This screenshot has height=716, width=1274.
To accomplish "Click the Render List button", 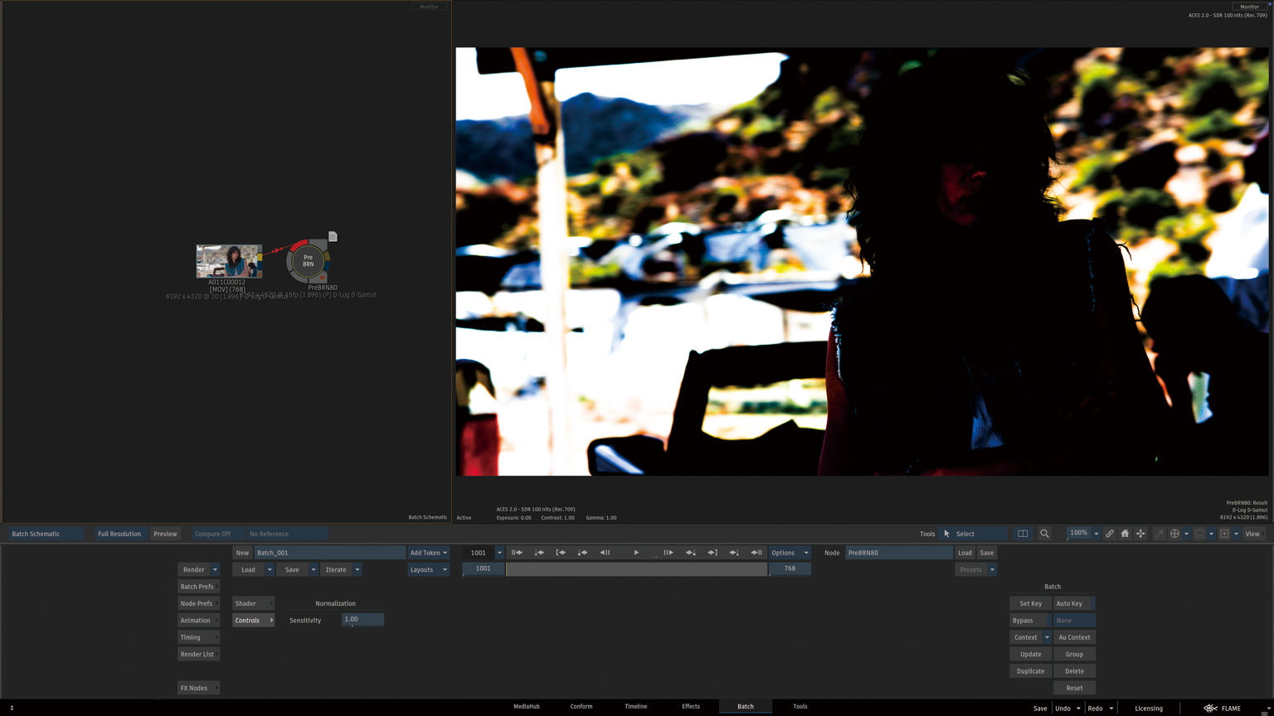I will pos(197,655).
